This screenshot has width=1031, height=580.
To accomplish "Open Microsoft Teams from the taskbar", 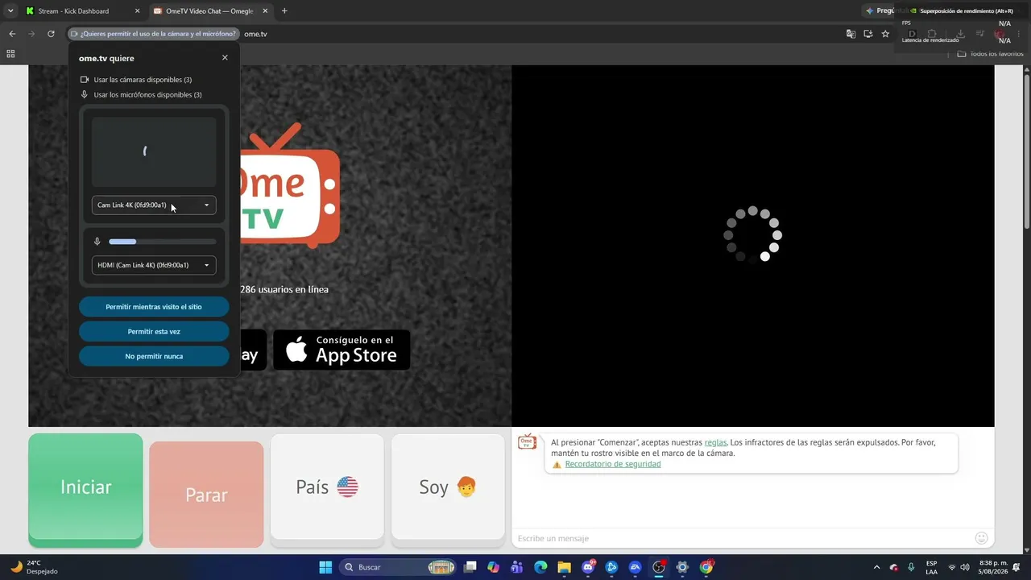I will click(x=517, y=567).
